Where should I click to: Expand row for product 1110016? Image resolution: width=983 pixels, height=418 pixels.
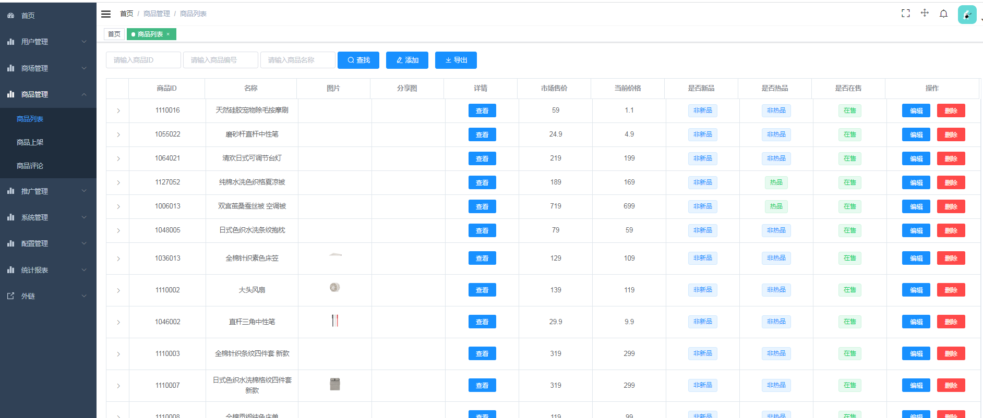click(x=118, y=111)
